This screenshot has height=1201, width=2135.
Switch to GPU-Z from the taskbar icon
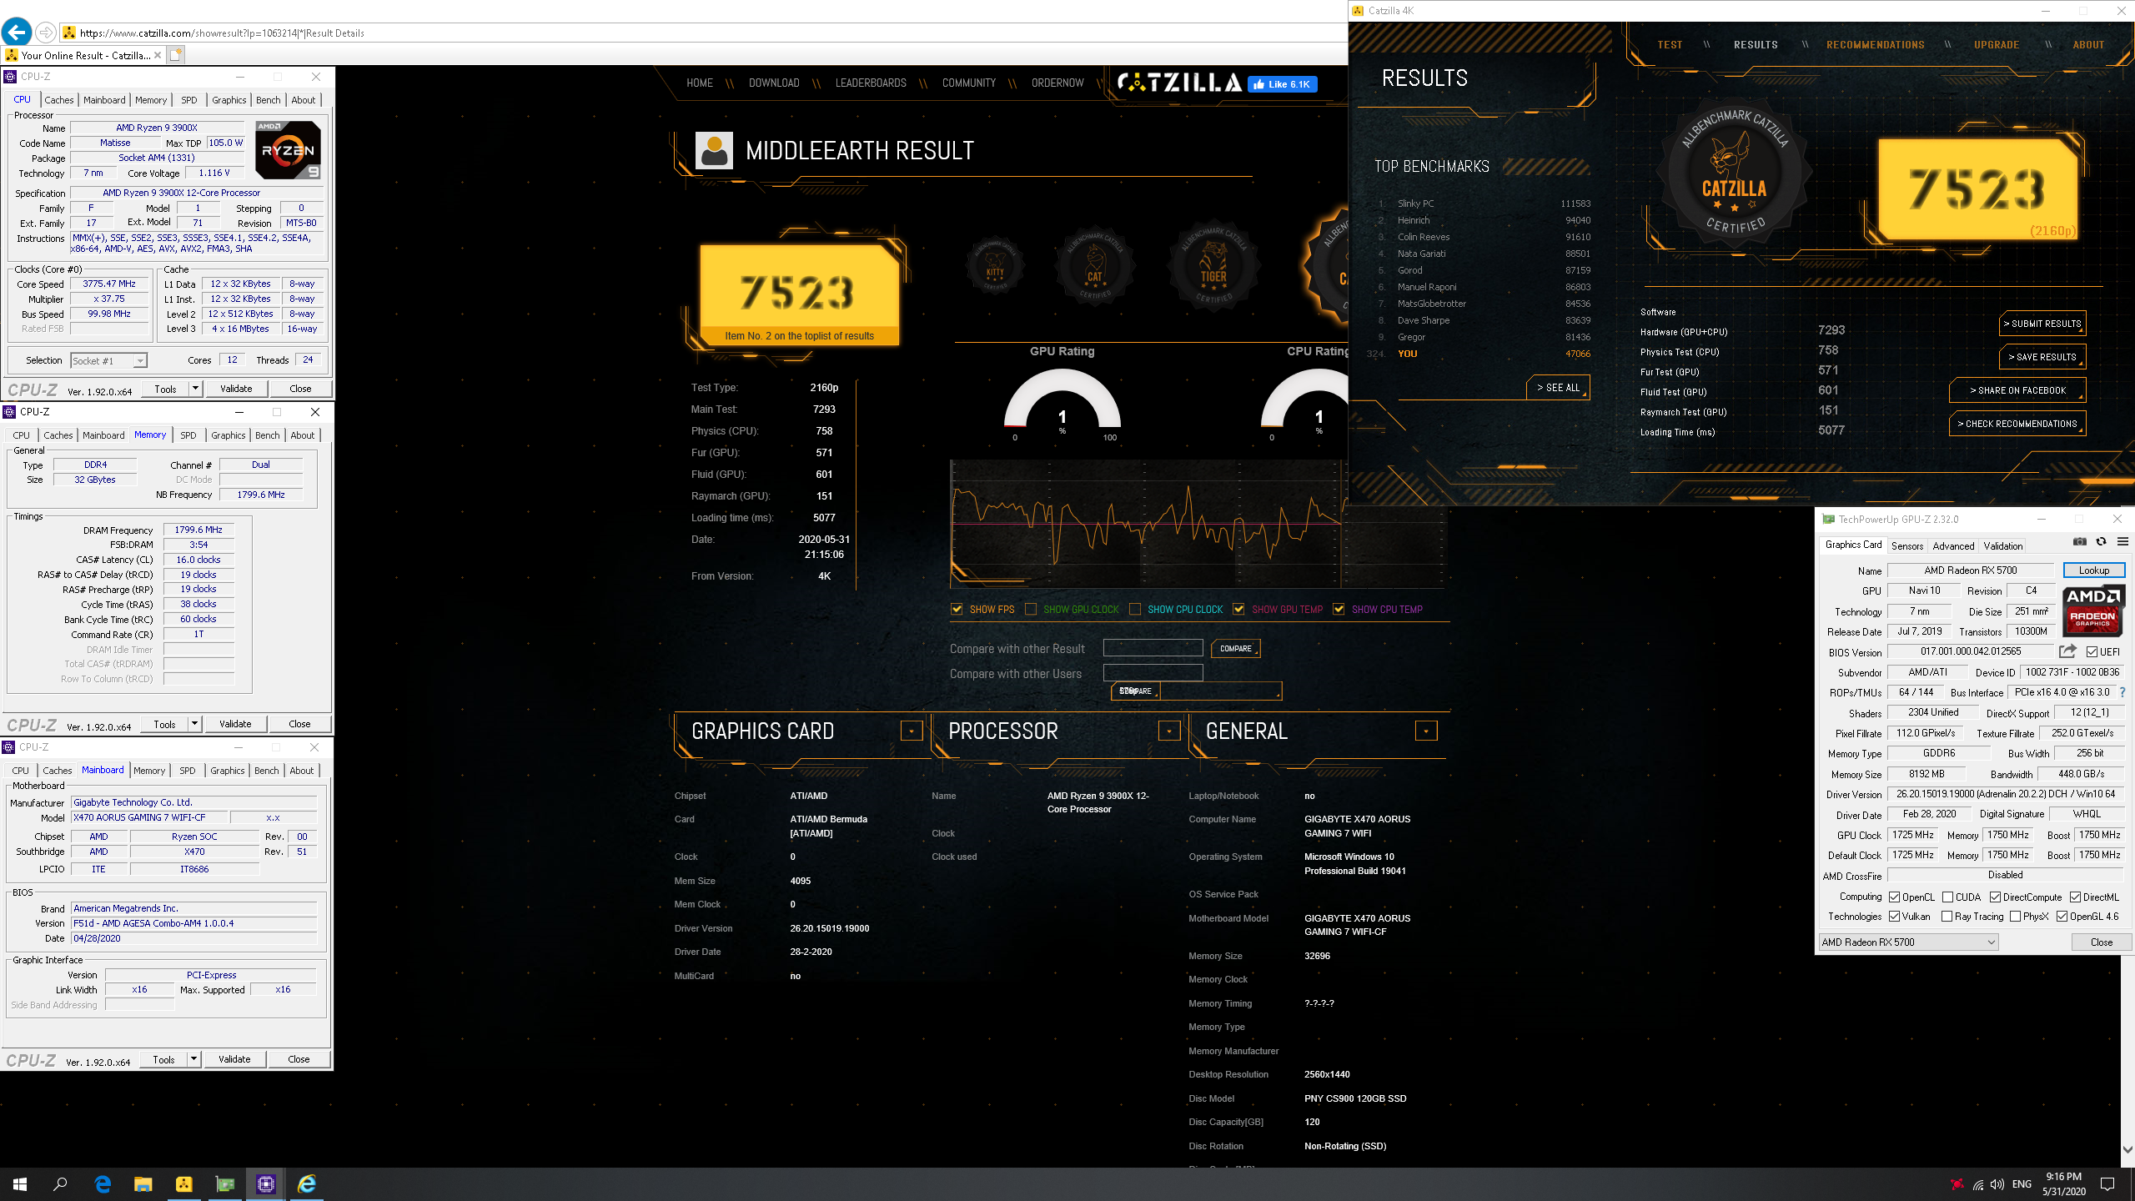225,1184
